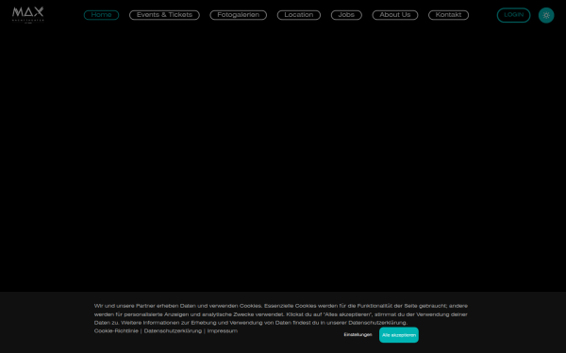Toggle the light mode sun icon
The image size is (566, 353).
pos(546,15)
